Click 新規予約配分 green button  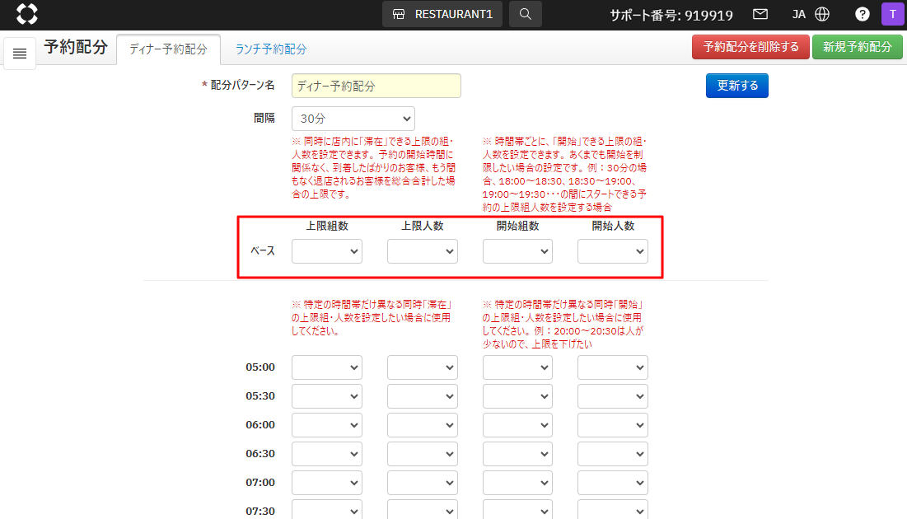[858, 47]
